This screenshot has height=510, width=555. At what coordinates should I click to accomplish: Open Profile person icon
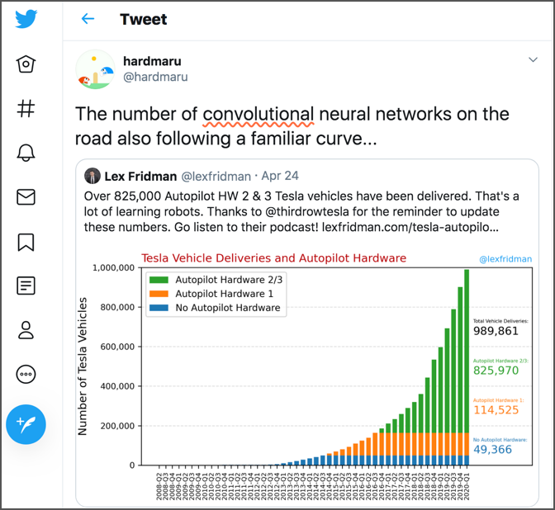pyautogui.click(x=26, y=330)
